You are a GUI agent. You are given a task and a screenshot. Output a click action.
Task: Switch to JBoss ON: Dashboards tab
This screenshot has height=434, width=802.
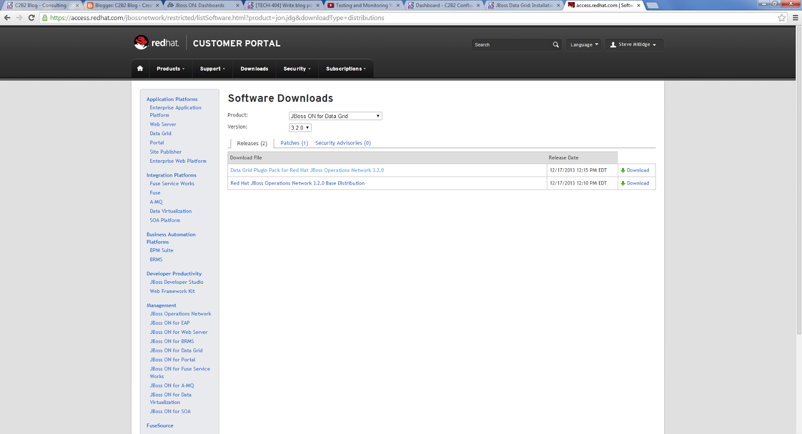[203, 6]
